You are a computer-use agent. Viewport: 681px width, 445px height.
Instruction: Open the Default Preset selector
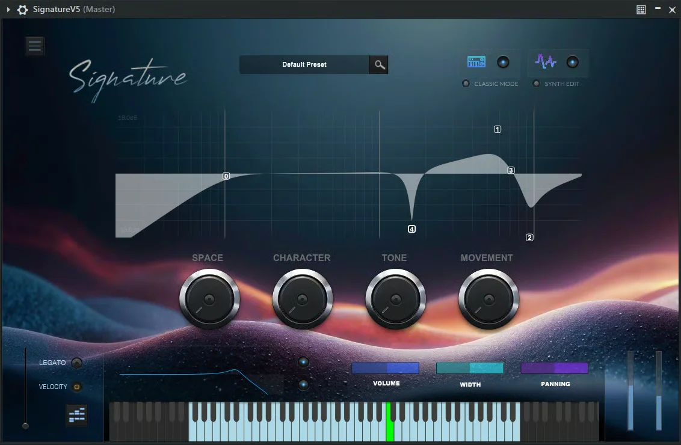tap(304, 64)
